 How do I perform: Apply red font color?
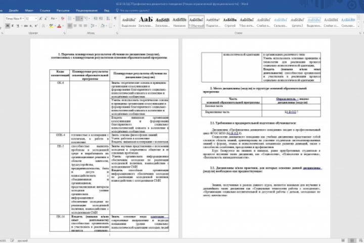tap(59, 26)
